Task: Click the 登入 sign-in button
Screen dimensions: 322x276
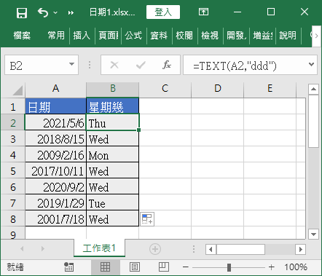Action: coord(163,12)
